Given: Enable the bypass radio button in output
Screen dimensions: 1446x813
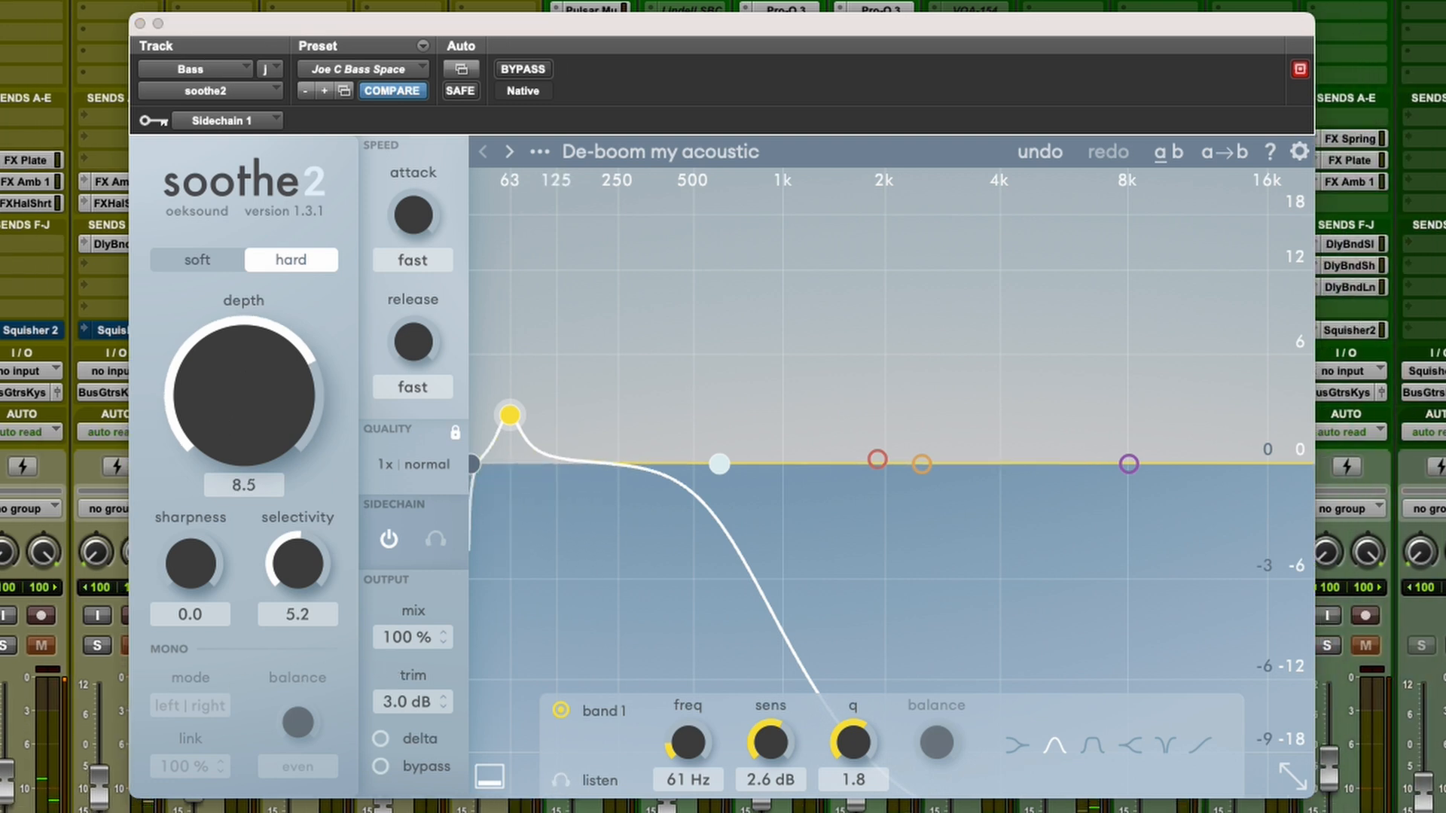Looking at the screenshot, I should (381, 766).
